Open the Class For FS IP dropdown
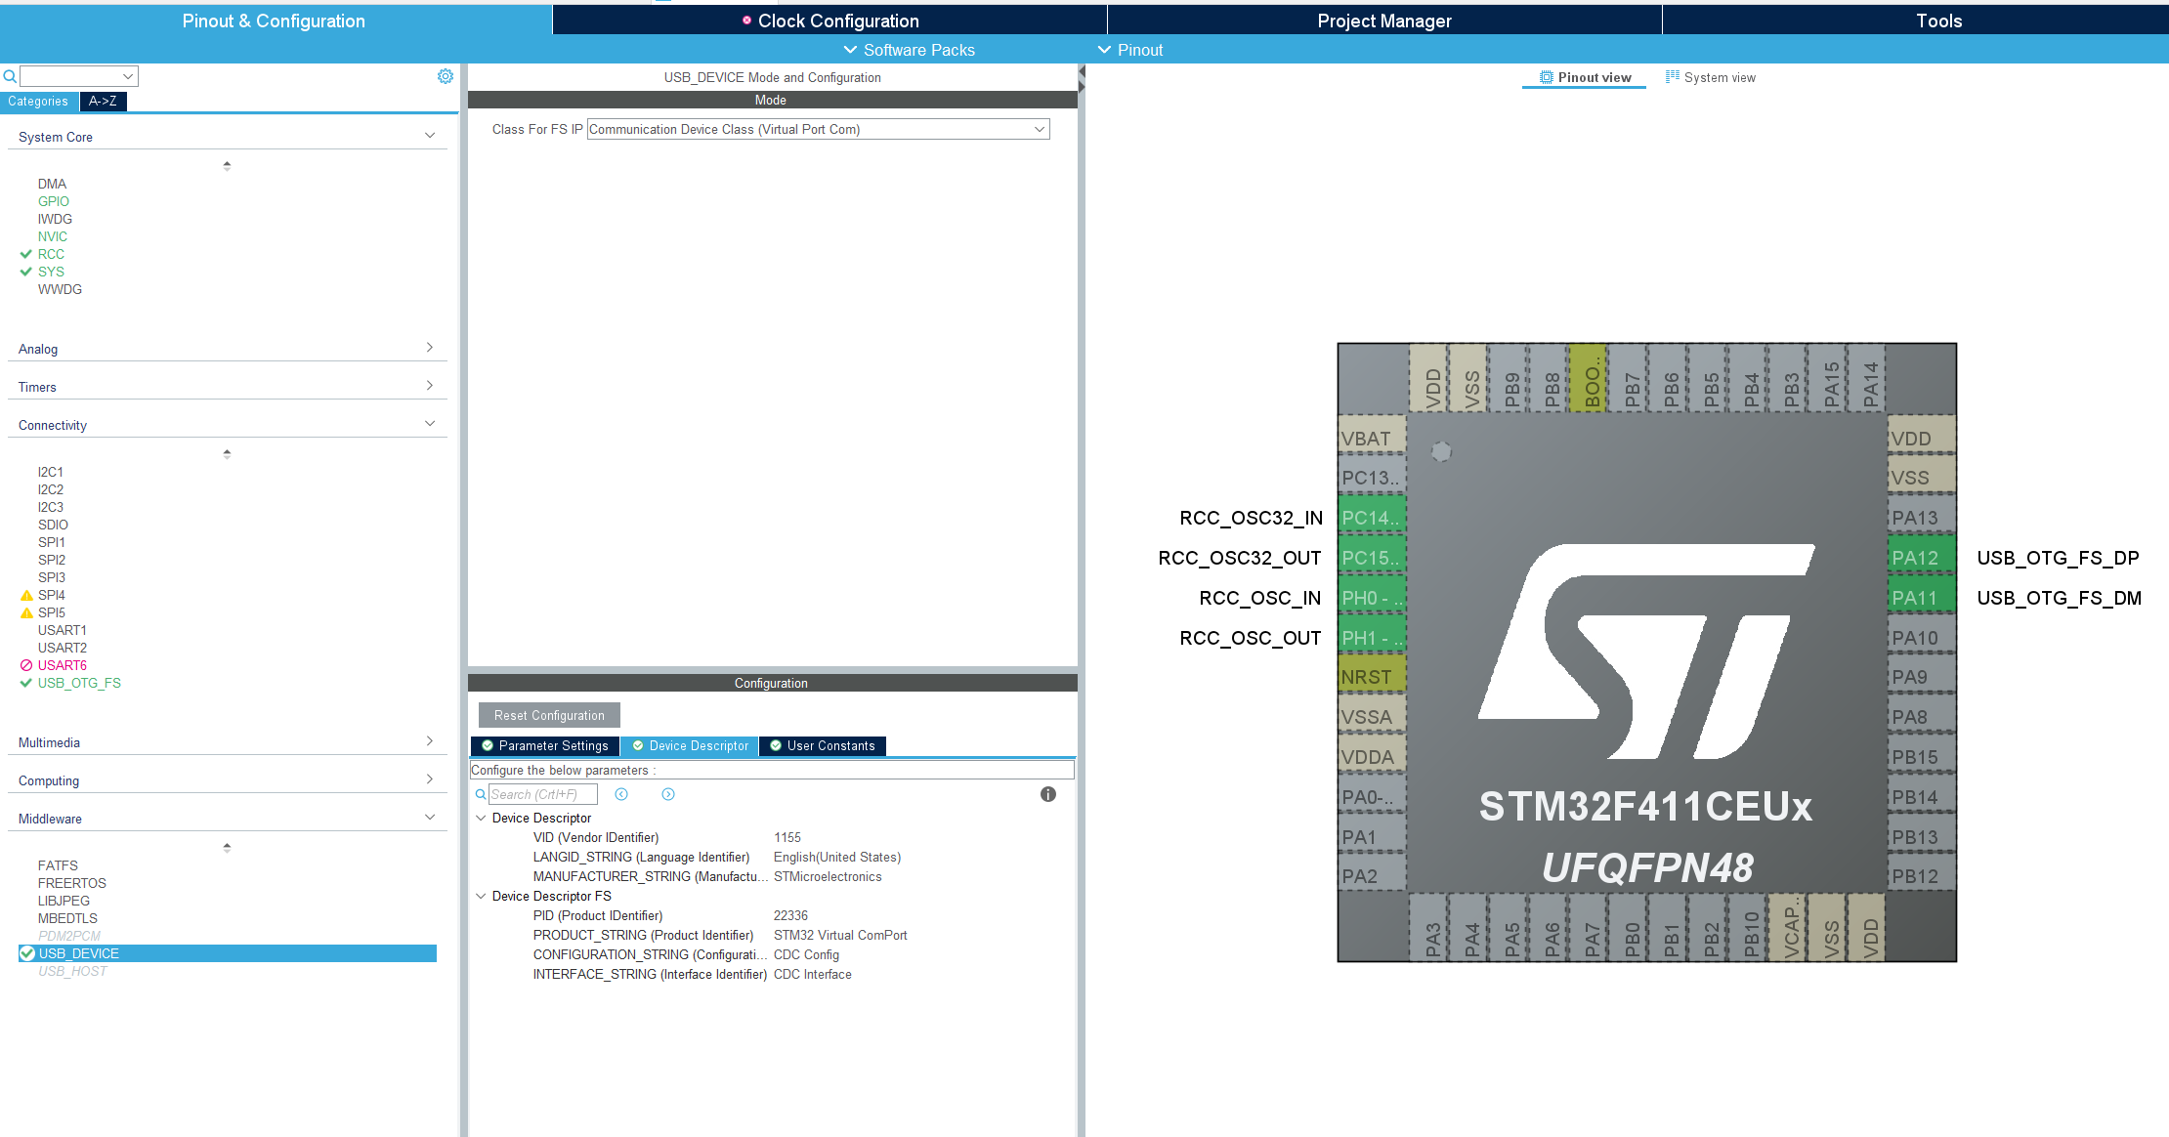The image size is (2169, 1137). 818,129
